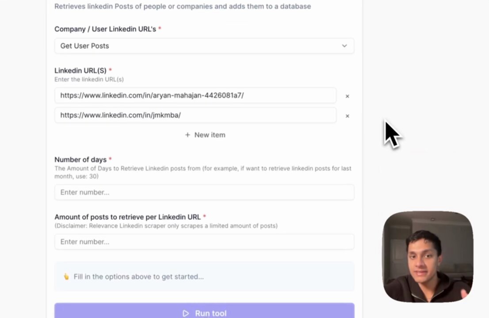The image size is (489, 318).
Task: Select the aryan-mahajan URL text field
Action: click(x=195, y=95)
